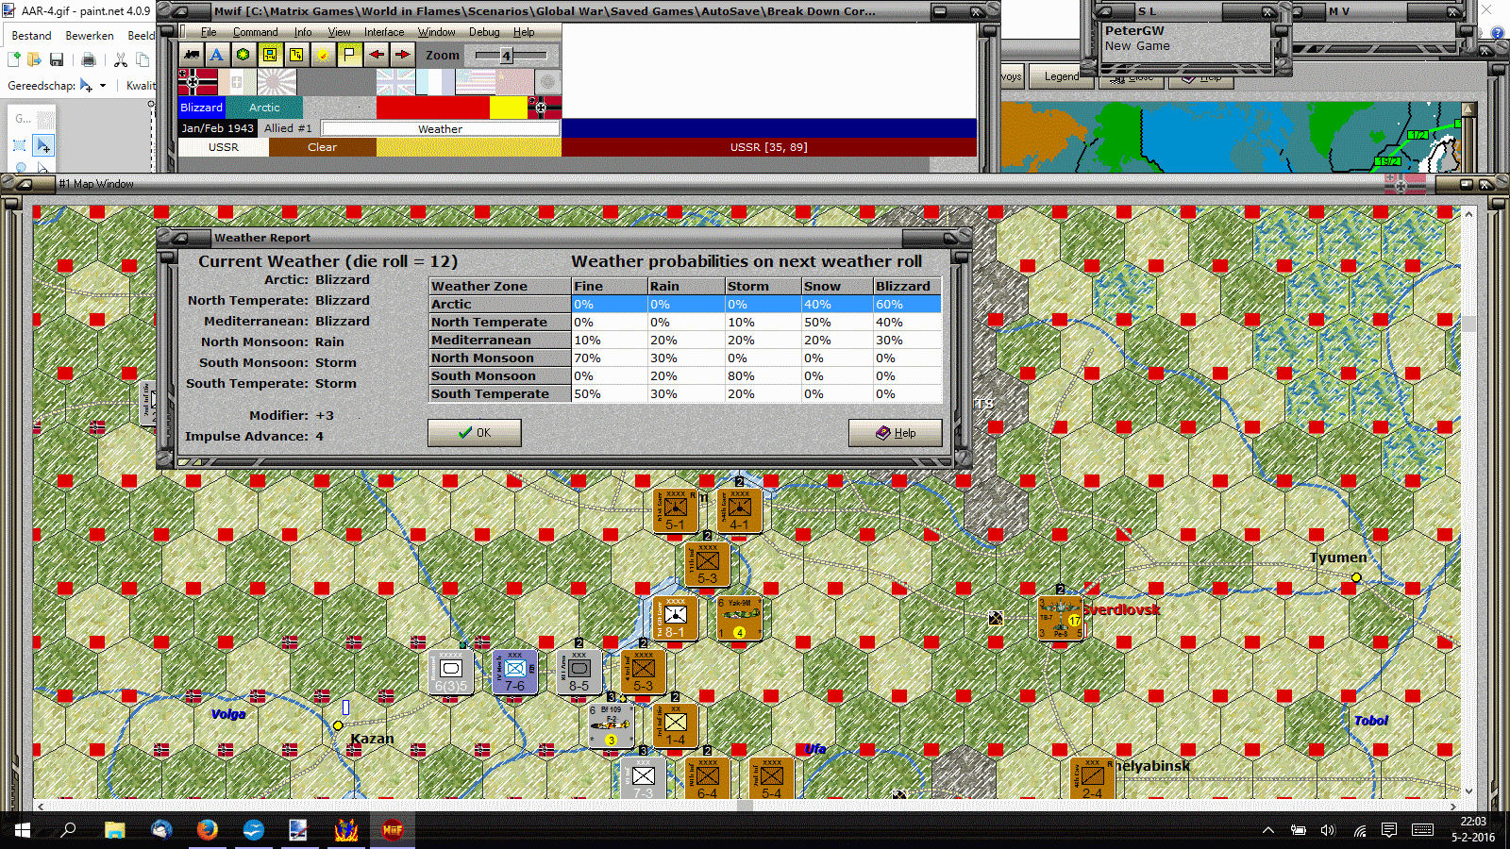This screenshot has height=849, width=1510.
Task: Select the French tricolor flag
Action: click(x=435, y=82)
